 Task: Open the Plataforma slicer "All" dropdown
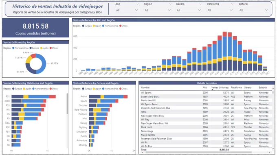[220, 10]
